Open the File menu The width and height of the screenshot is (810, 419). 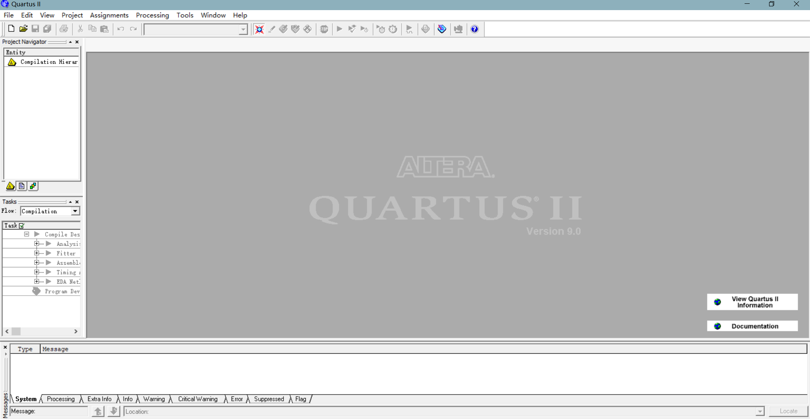(x=8, y=15)
